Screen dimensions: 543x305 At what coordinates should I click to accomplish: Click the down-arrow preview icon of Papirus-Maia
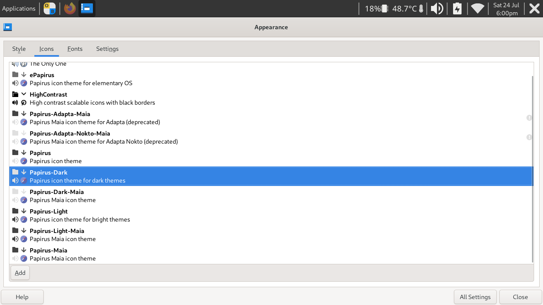click(x=24, y=250)
